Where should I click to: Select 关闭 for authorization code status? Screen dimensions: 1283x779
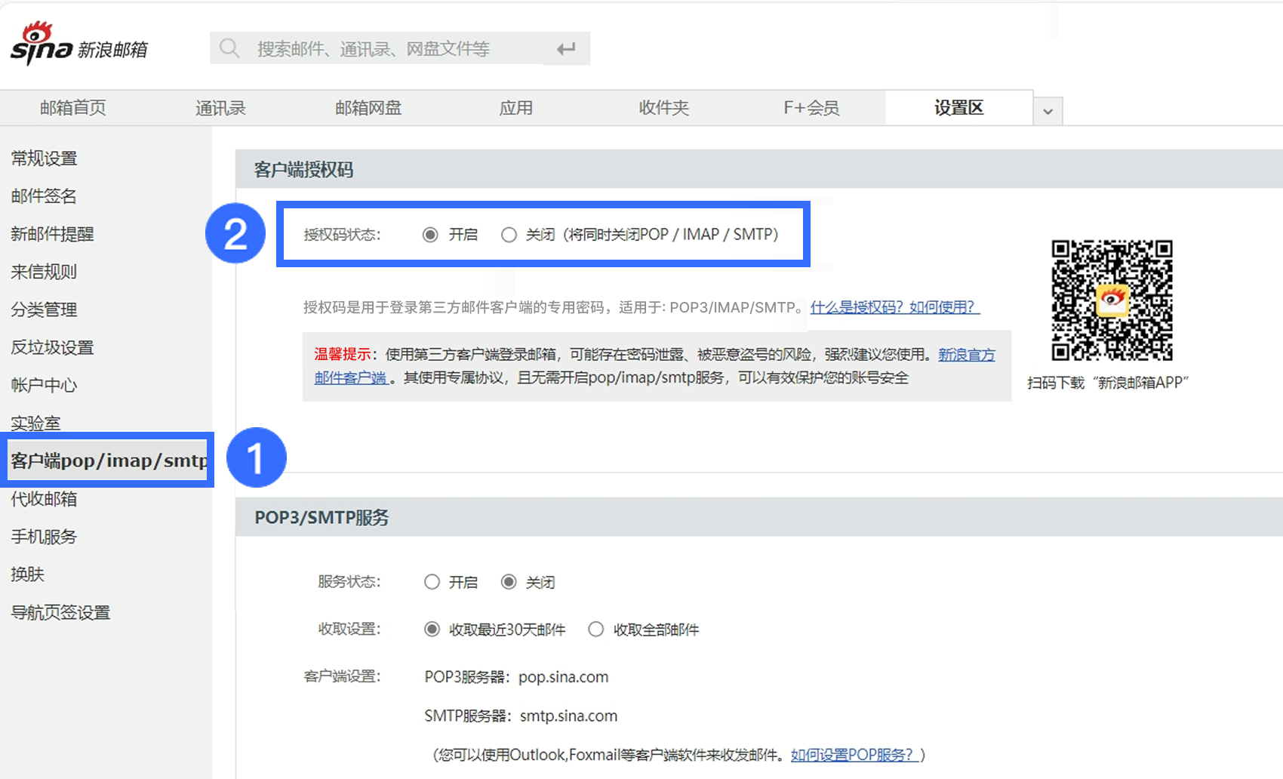509,235
